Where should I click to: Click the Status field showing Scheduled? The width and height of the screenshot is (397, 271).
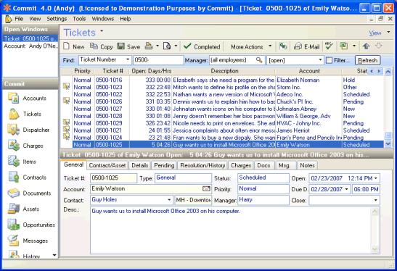click(263, 178)
